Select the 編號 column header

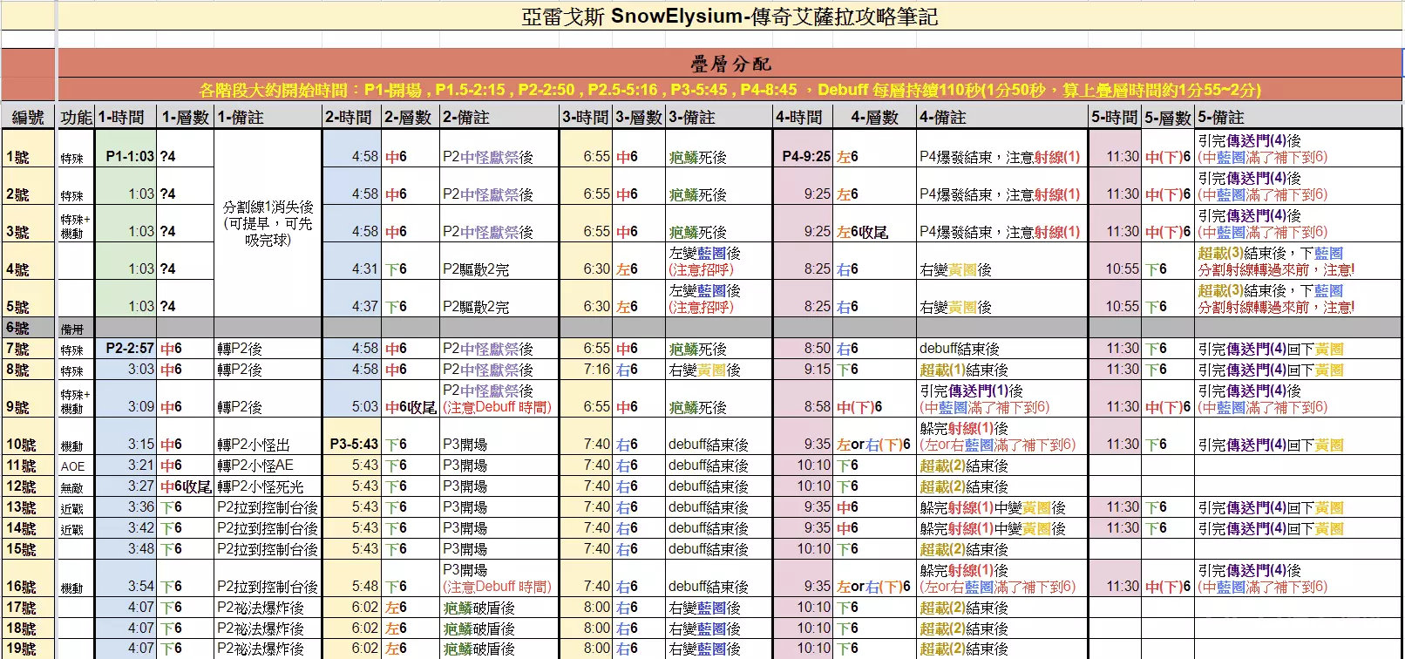pos(28,118)
